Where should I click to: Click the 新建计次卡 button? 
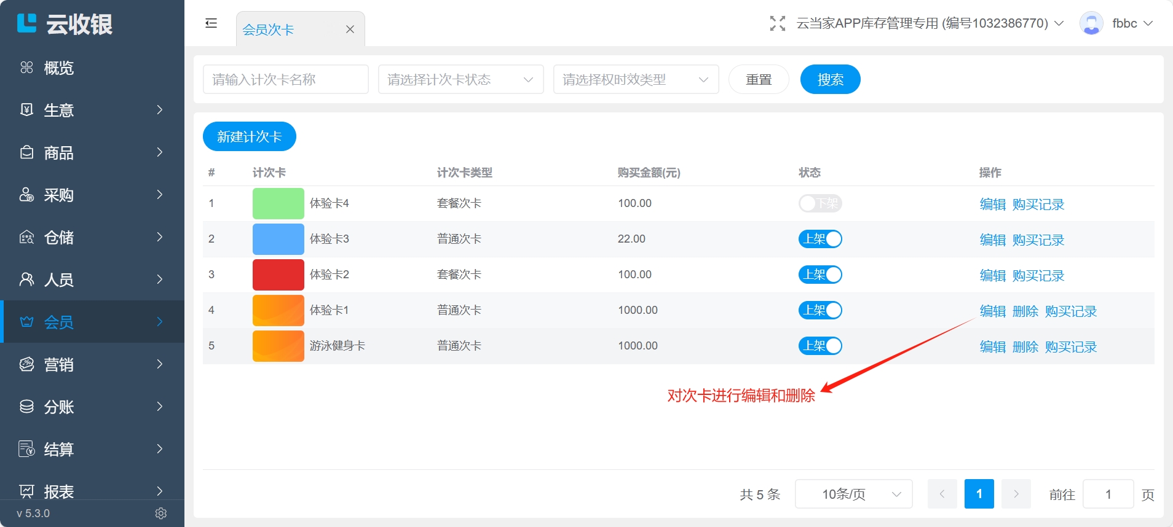click(x=249, y=136)
